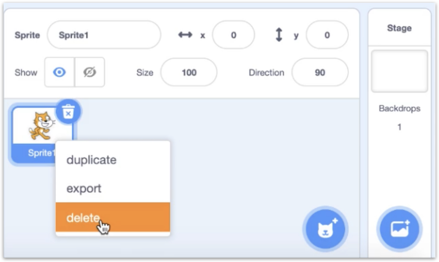The image size is (439, 262).
Task: Click the Direction field showing 90
Action: click(x=320, y=73)
